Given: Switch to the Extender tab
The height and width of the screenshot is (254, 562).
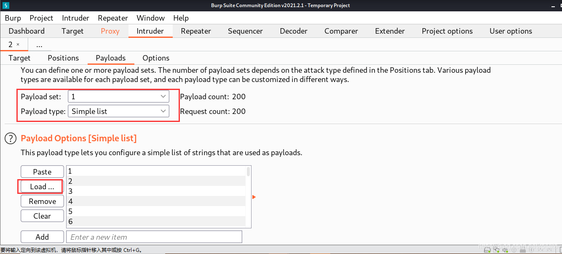Looking at the screenshot, I should [390, 31].
